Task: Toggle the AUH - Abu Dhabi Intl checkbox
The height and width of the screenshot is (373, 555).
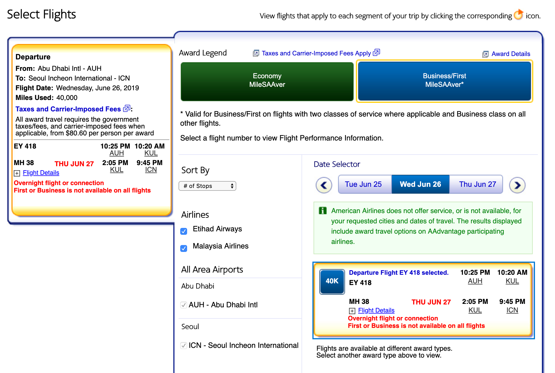Action: tap(184, 305)
